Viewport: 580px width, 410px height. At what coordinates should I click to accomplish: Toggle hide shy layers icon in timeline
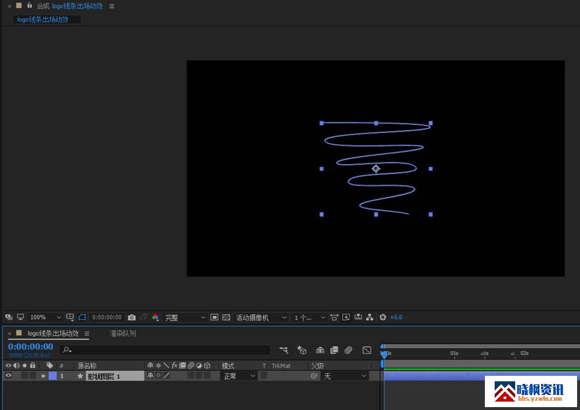click(x=320, y=350)
